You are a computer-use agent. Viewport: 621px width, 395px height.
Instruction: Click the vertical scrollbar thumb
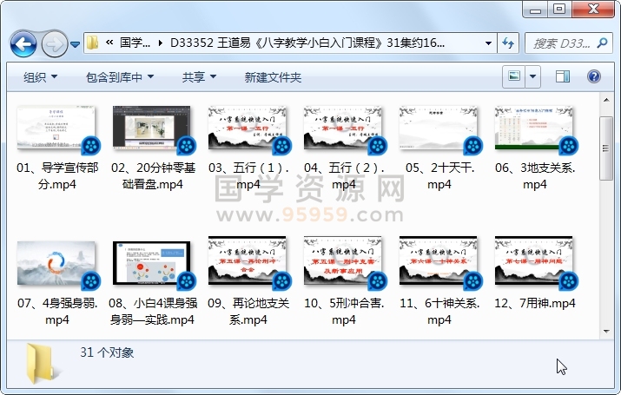[x=606, y=148]
